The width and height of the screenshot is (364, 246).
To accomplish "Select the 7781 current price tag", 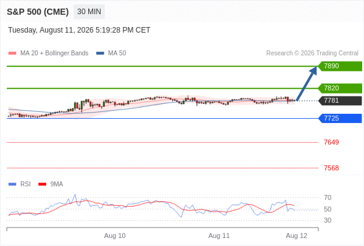I will (340, 101).
